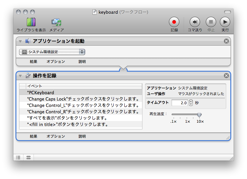Screen dimensions: 247x179
Task: Click the 再生速度 slider thumb
Action: (199, 115)
